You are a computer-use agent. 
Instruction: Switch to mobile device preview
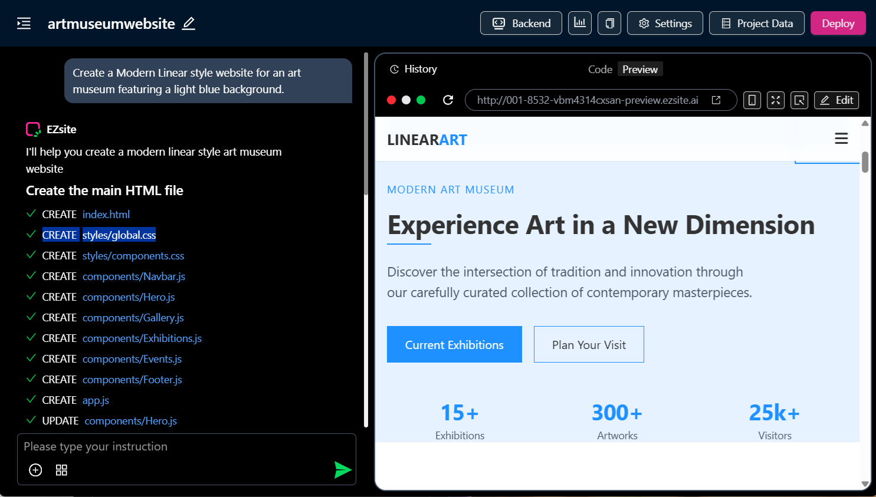(x=752, y=100)
